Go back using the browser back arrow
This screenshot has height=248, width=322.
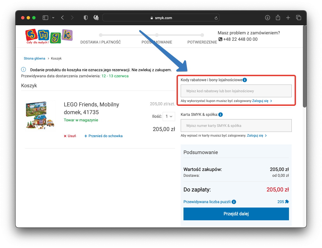pos(62,18)
